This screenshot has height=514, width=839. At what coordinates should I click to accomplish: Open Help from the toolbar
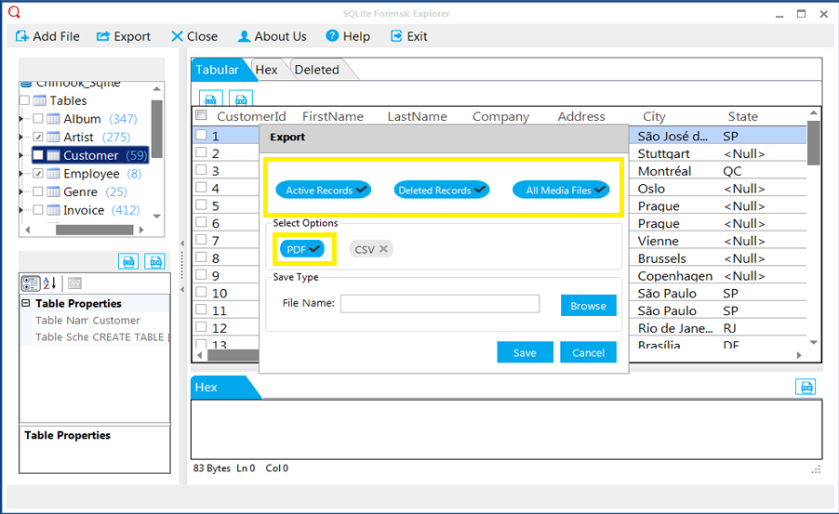tap(348, 36)
